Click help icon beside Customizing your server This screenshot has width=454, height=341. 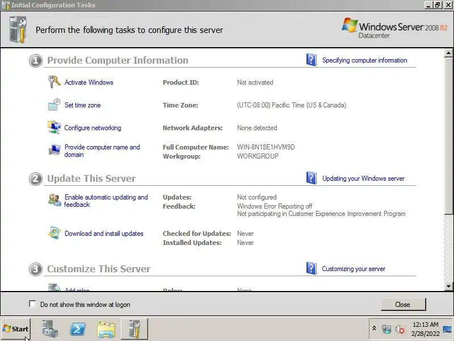click(312, 268)
